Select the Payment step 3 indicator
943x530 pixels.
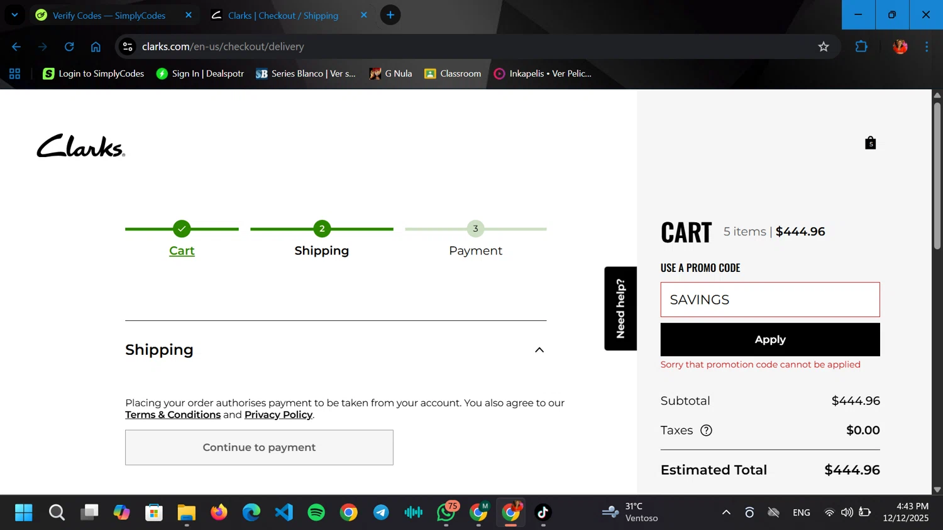point(475,229)
